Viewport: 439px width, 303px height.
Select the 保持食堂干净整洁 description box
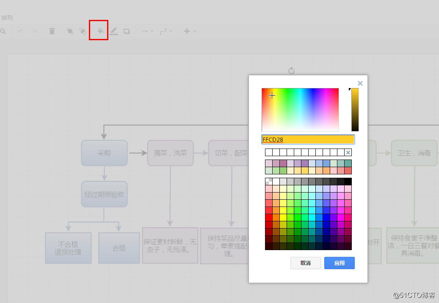click(413, 245)
